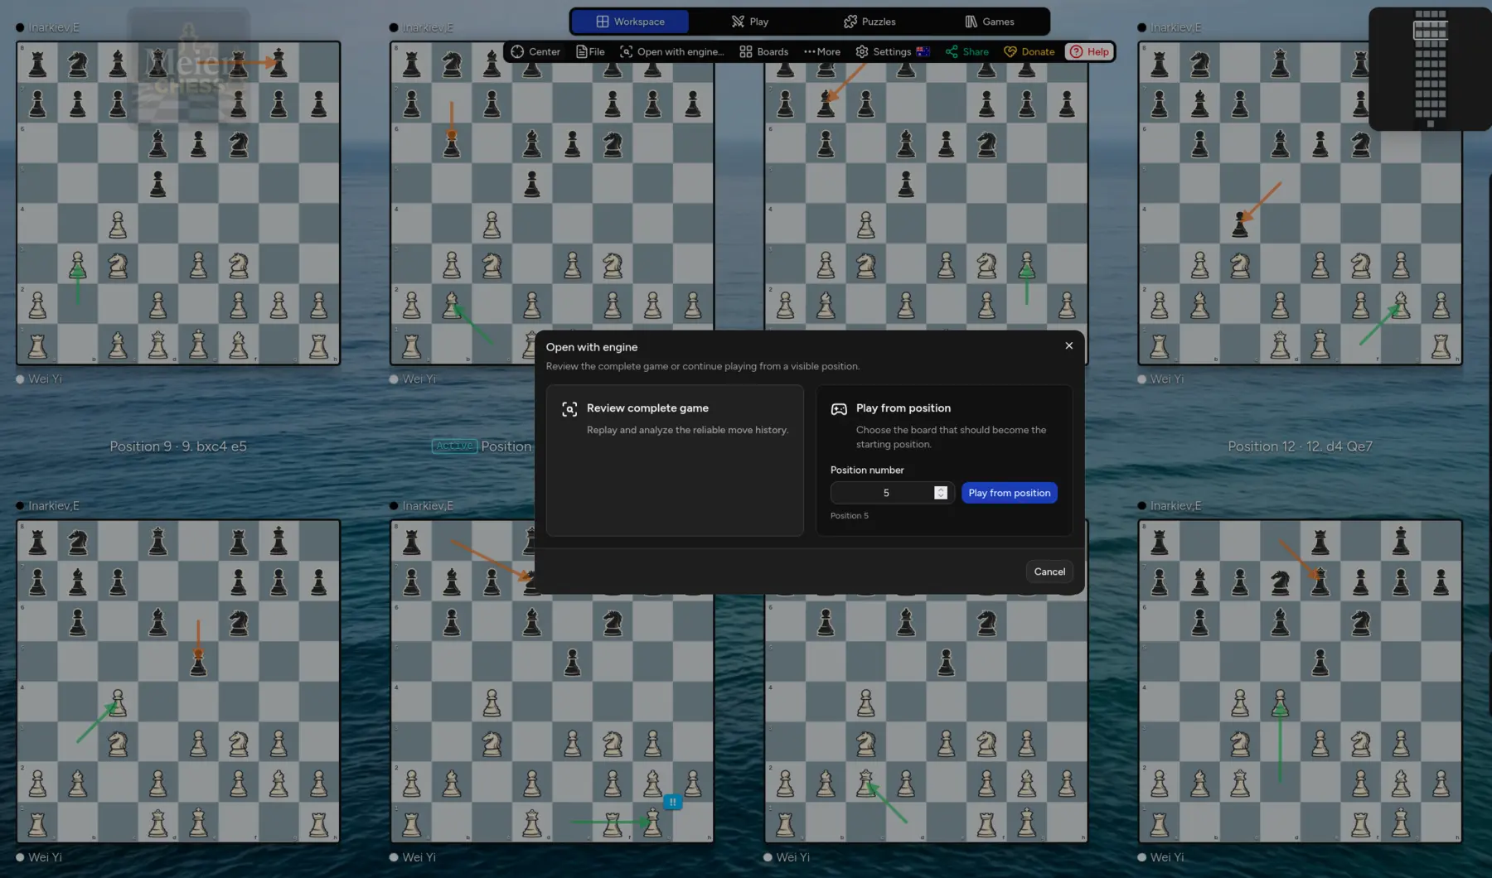Cancel the Open with engine dialog
The height and width of the screenshot is (878, 1492).
pyautogui.click(x=1049, y=572)
